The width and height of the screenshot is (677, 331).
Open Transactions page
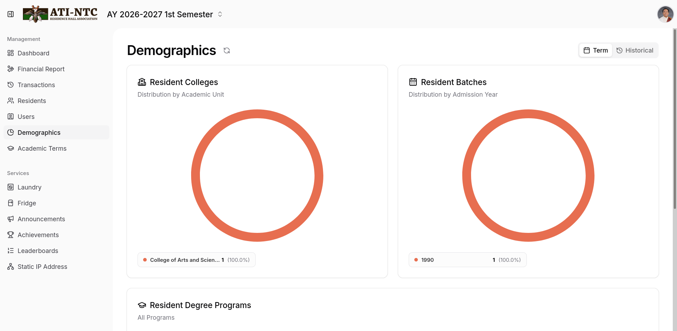point(56,85)
